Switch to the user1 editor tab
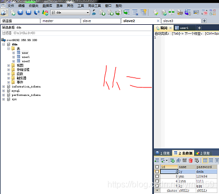219x194 pixels. click(185, 28)
